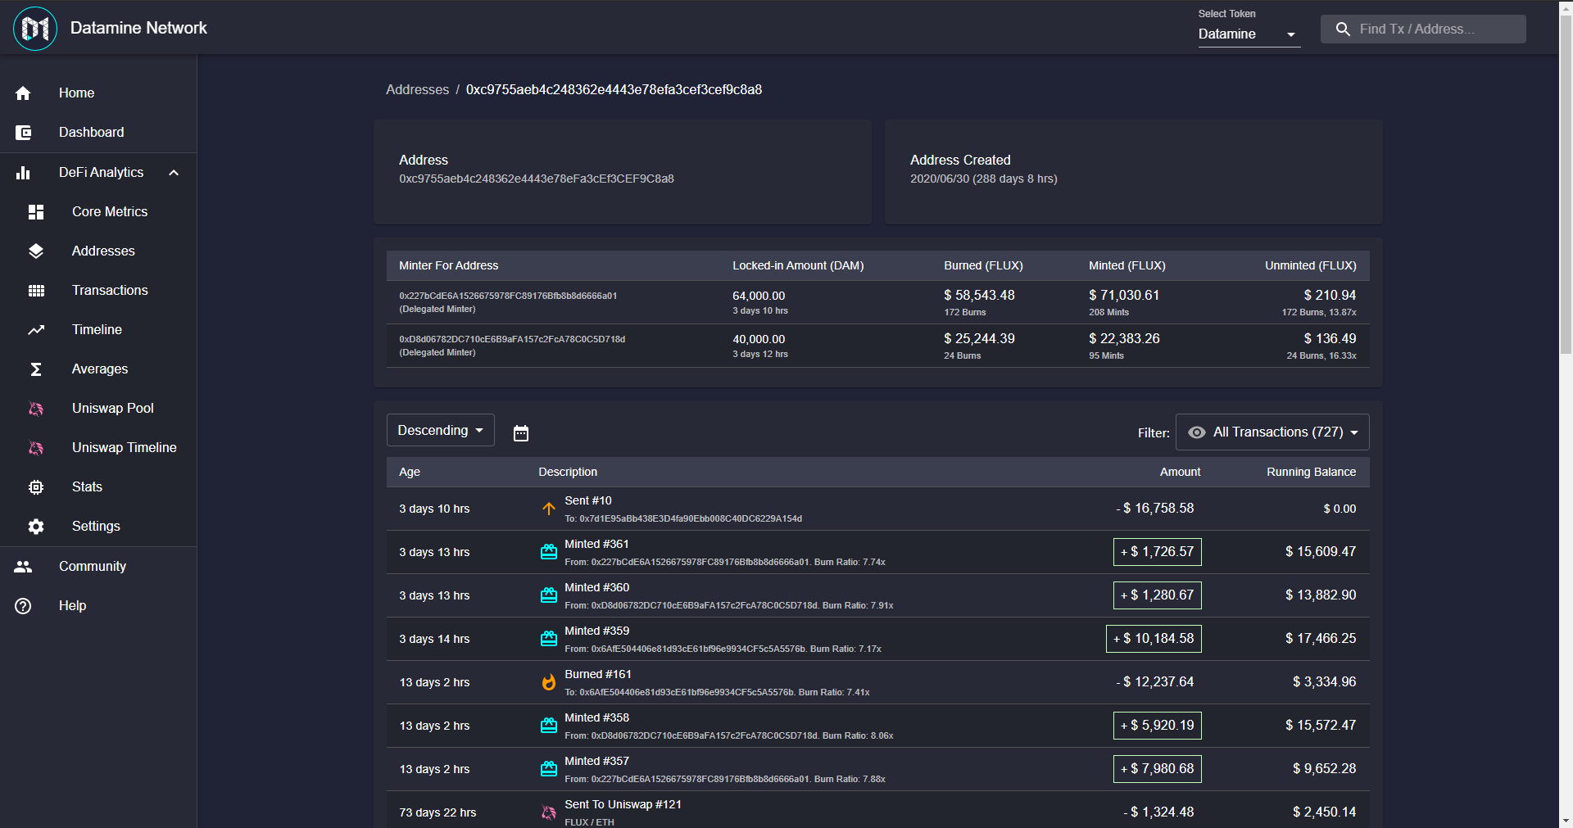
Task: Click the Community people icon
Action: pyautogui.click(x=23, y=567)
